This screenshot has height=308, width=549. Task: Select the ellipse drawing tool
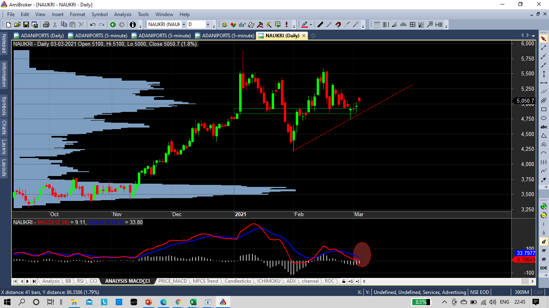(543, 118)
